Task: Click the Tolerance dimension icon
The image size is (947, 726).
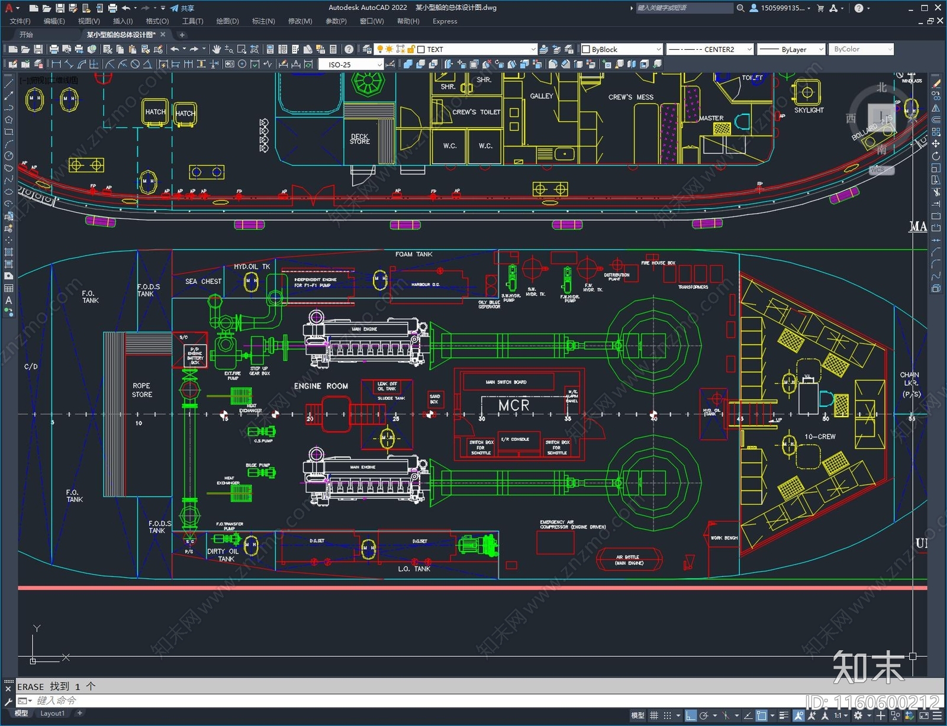Action: pyautogui.click(x=230, y=64)
